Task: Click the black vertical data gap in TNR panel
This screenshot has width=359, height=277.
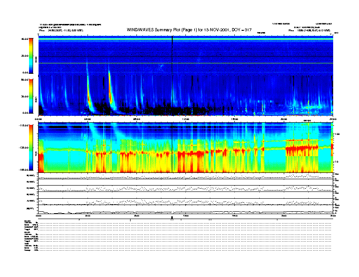Action: coord(172,148)
